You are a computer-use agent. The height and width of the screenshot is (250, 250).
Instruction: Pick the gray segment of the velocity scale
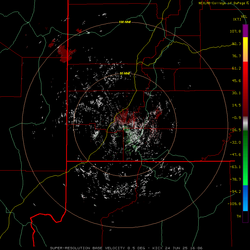pos(245,124)
